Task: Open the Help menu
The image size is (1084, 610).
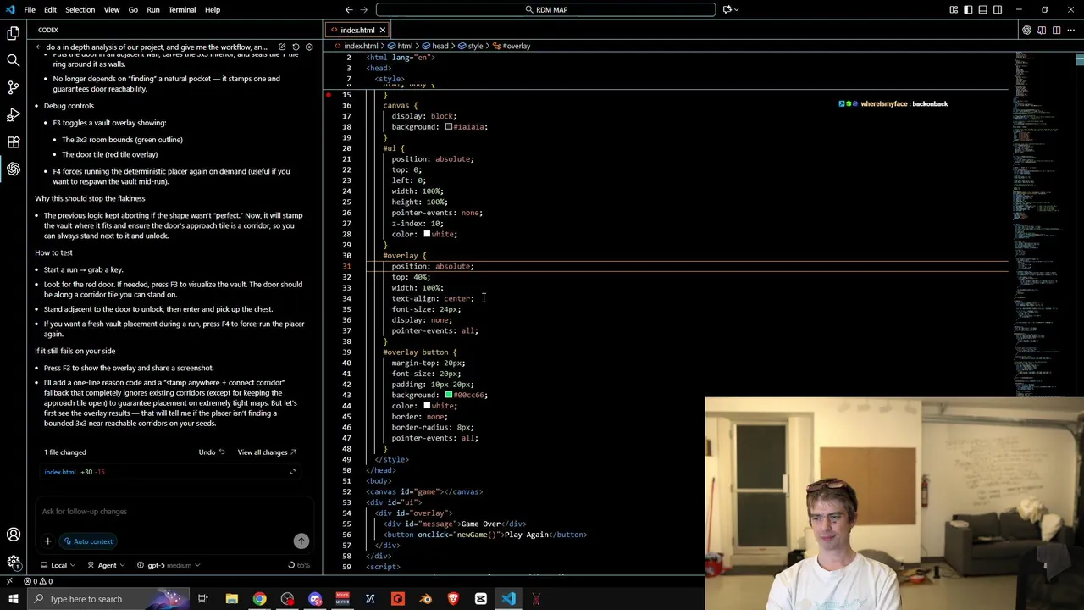Action: pos(213,9)
